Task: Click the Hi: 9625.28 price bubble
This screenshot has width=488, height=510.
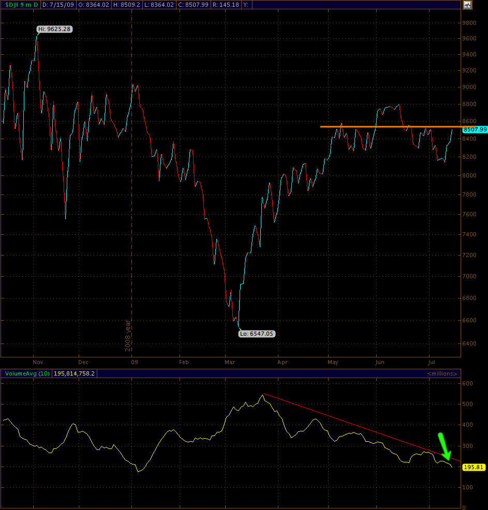Action: coord(54,29)
